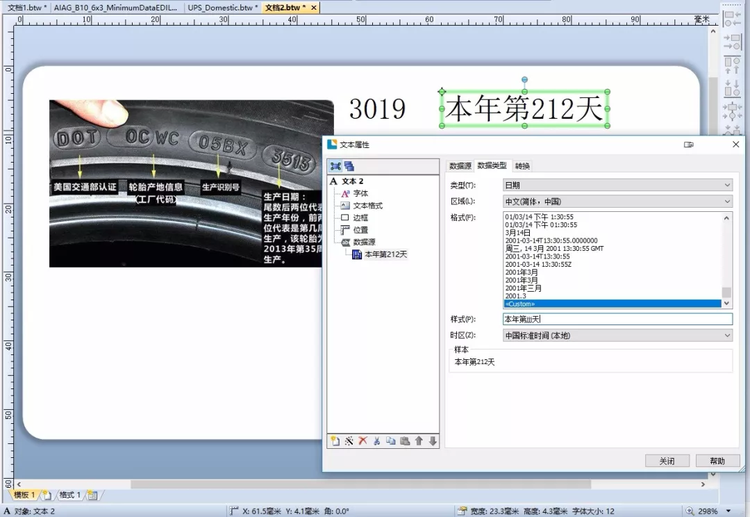Select 边框 in the property tree
Viewport: 750px width, 517px height.
tap(360, 218)
